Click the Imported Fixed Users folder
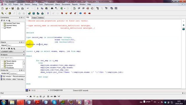This screenshot has height=105, width=186. 13,23
